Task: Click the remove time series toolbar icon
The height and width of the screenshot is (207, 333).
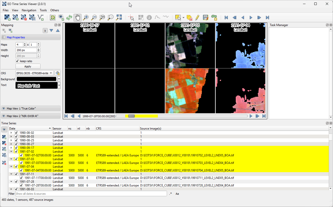Action: coord(24,17)
